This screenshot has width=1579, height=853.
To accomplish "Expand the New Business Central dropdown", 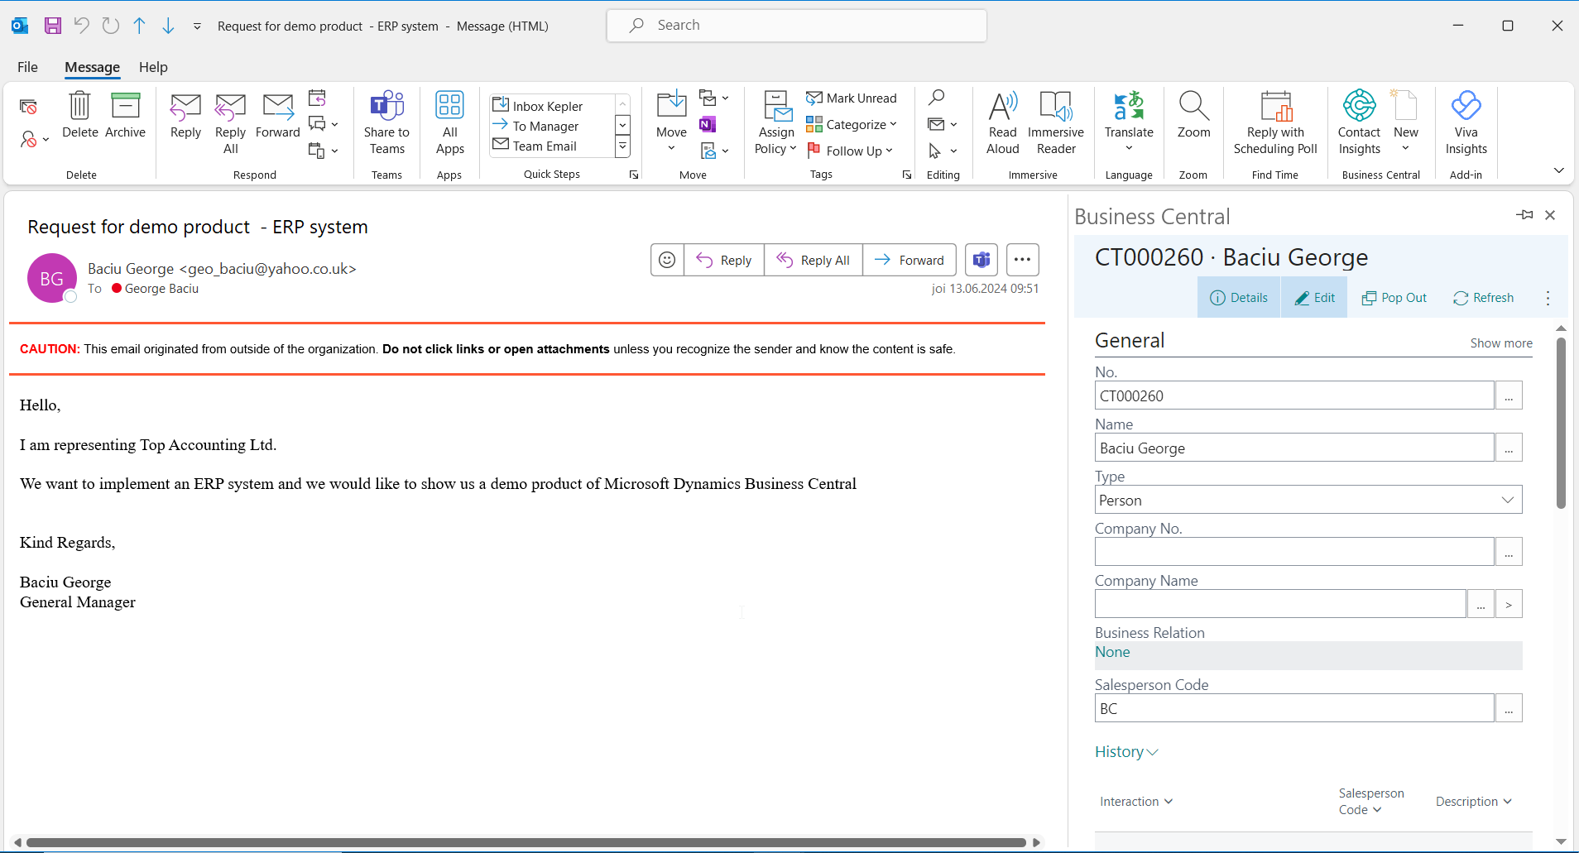I will 1406,149.
